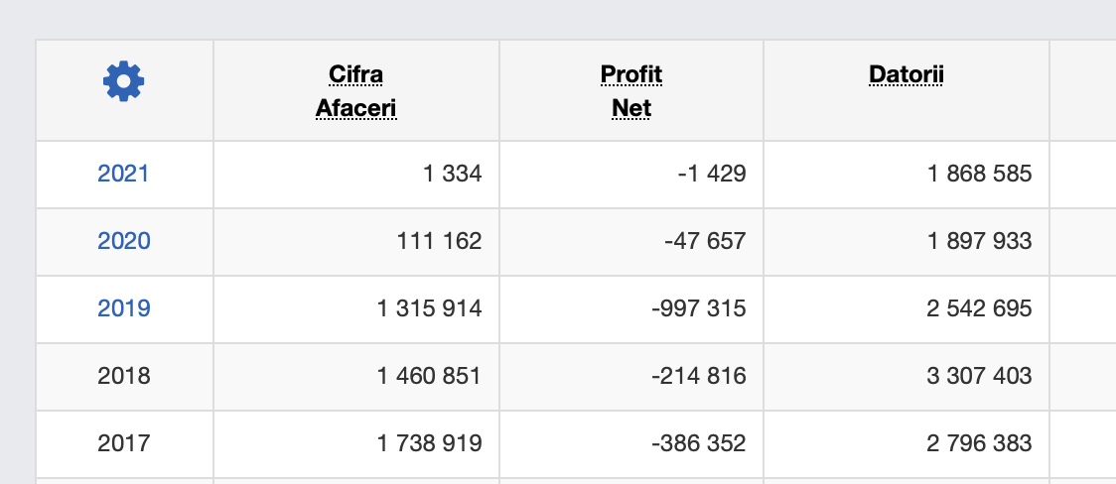This screenshot has width=1116, height=484.
Task: Click the Cifra Afaceri column header
Action: 355,91
